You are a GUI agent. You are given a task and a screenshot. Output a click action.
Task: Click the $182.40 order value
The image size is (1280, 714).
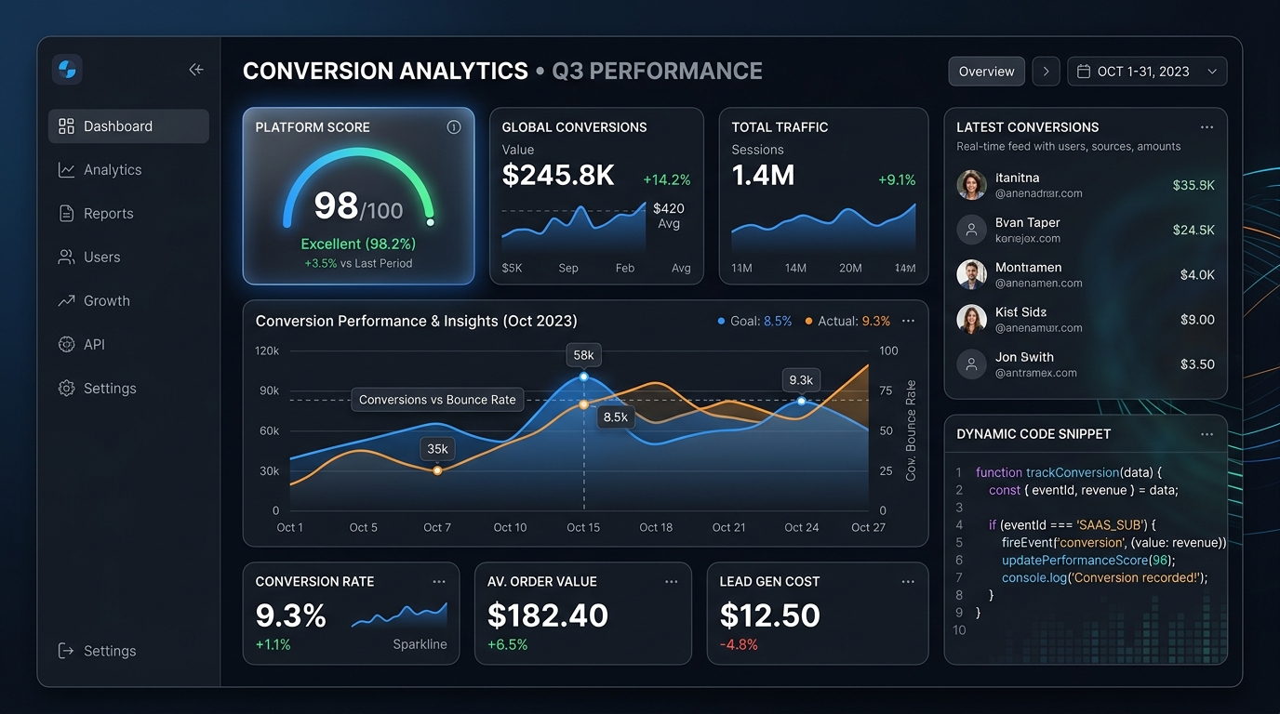pos(548,615)
